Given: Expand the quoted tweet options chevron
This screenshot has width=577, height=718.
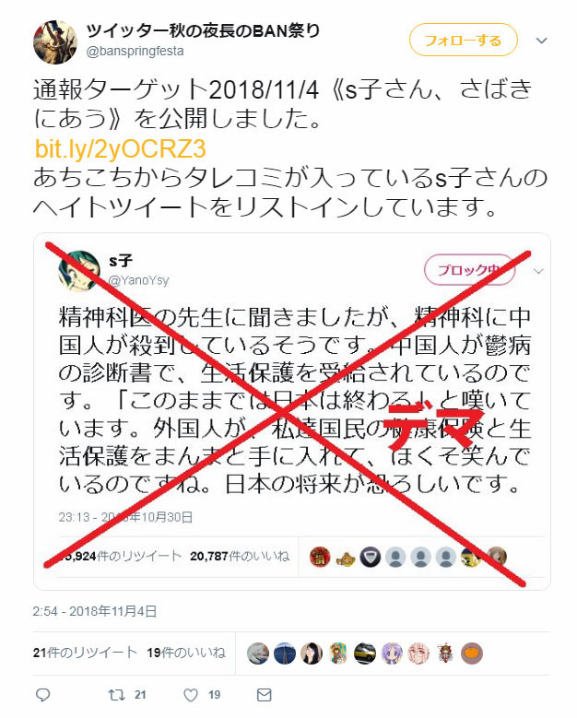Looking at the screenshot, I should point(538,271).
